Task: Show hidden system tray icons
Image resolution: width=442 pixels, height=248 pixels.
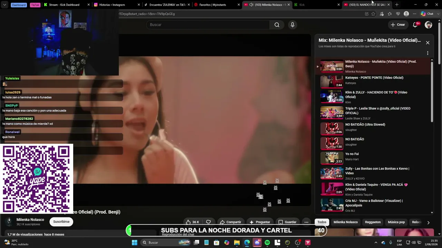Action: pos(376,242)
